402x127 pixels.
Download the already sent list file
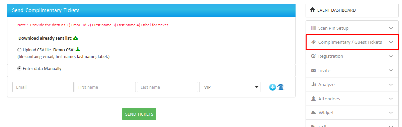(x=75, y=38)
